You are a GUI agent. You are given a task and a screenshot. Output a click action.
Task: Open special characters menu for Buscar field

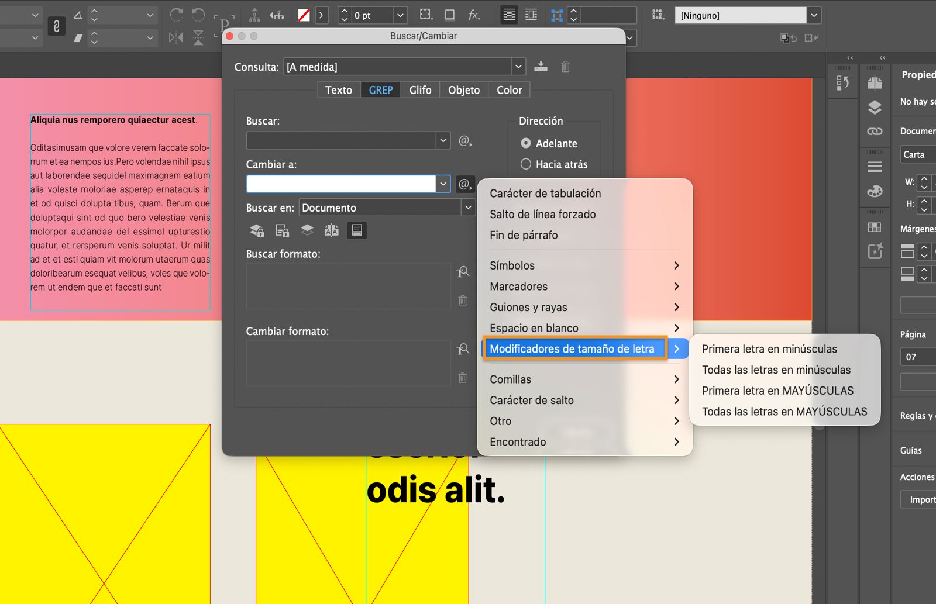[x=465, y=141]
